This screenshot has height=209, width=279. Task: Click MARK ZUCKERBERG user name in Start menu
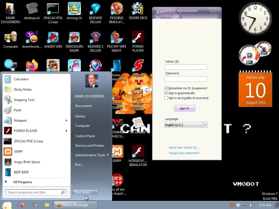(90, 96)
